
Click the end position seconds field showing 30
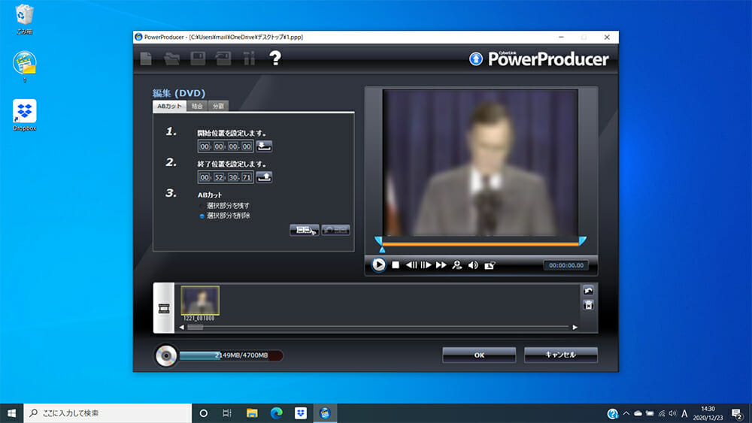232,177
